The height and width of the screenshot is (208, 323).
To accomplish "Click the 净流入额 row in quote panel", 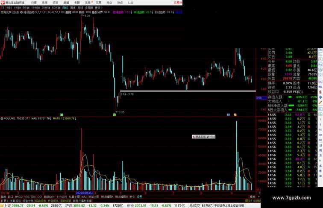I will [293, 97].
